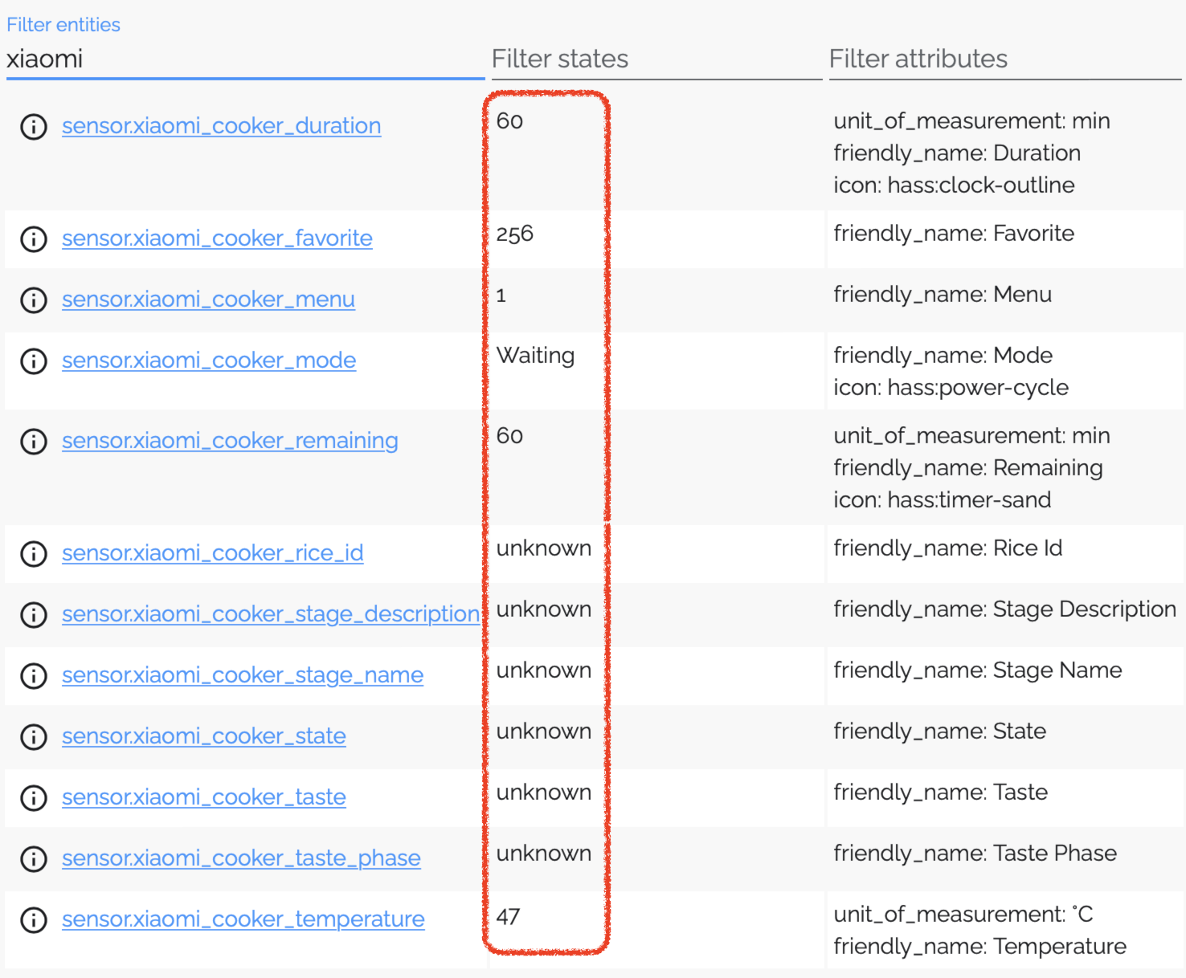Open attributes info for sensor.xiaomi_cooker_mode
The height and width of the screenshot is (978, 1186).
point(34,361)
